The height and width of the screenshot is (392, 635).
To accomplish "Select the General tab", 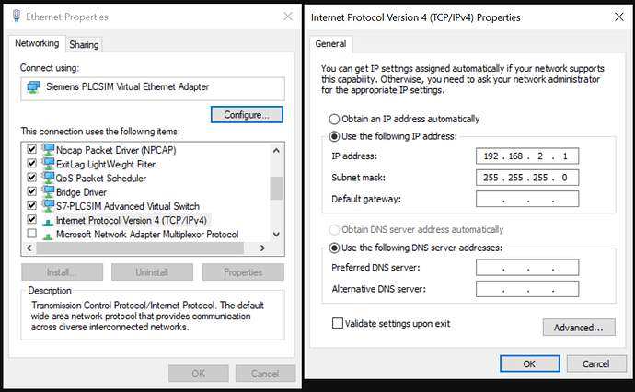I will point(329,44).
